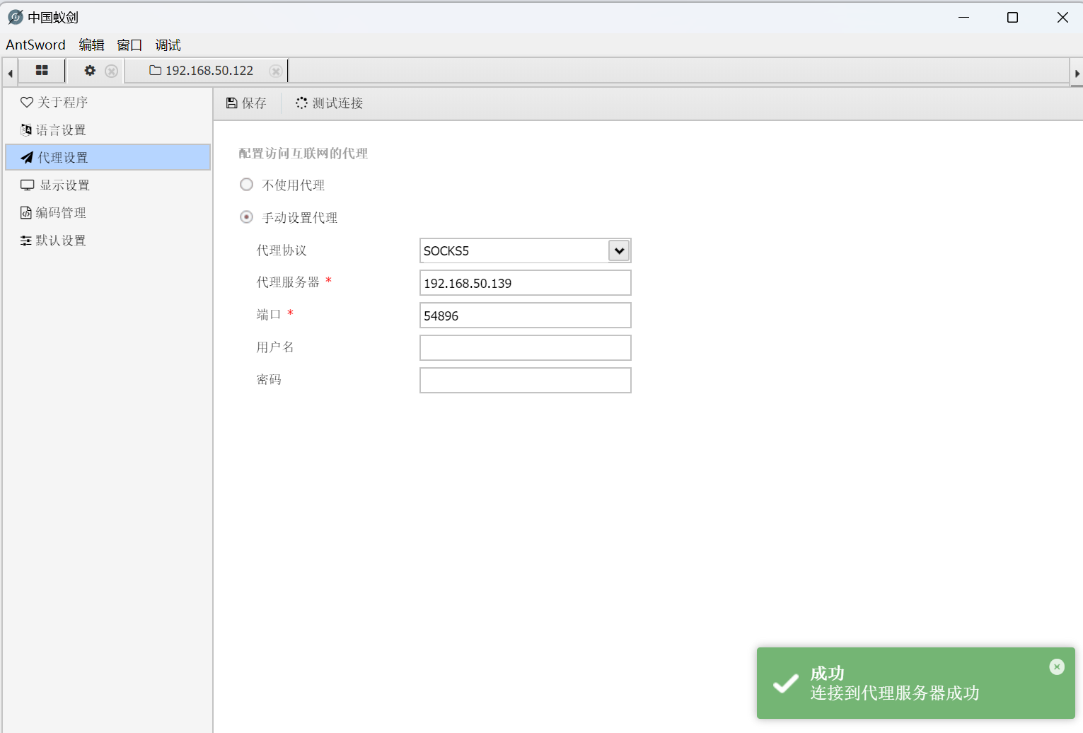Open 编码管理 in the sidebar
The image size is (1083, 733).
click(x=108, y=212)
